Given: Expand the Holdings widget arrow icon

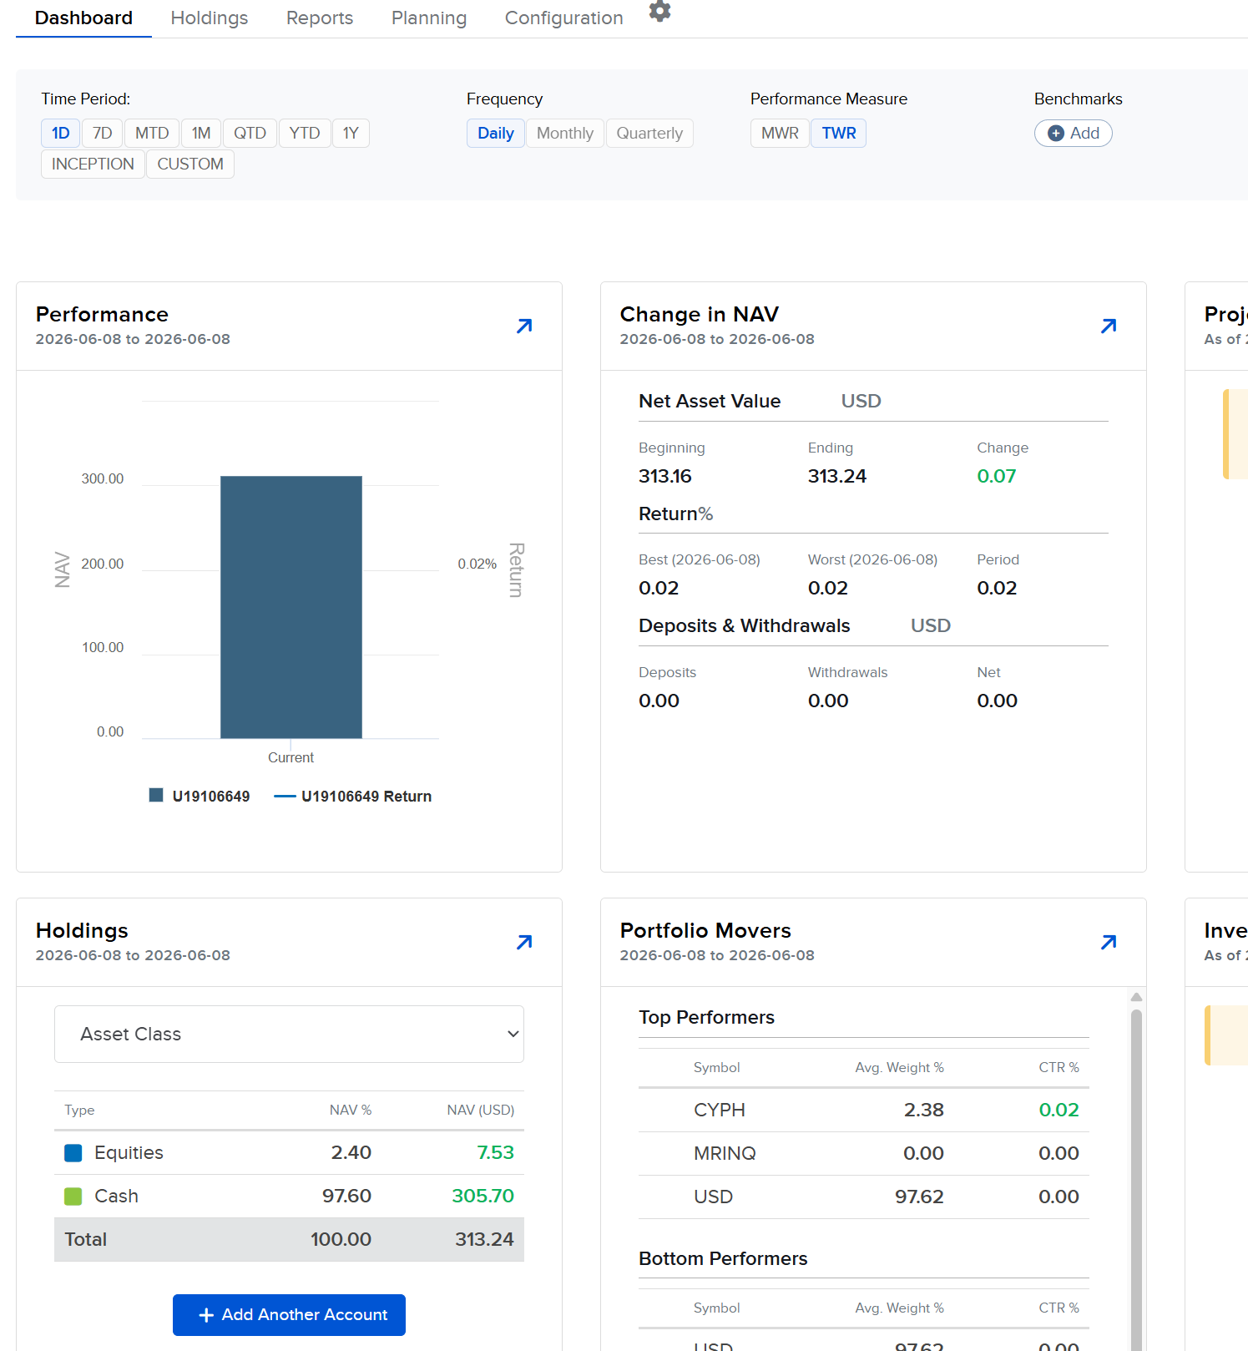Looking at the screenshot, I should (524, 942).
